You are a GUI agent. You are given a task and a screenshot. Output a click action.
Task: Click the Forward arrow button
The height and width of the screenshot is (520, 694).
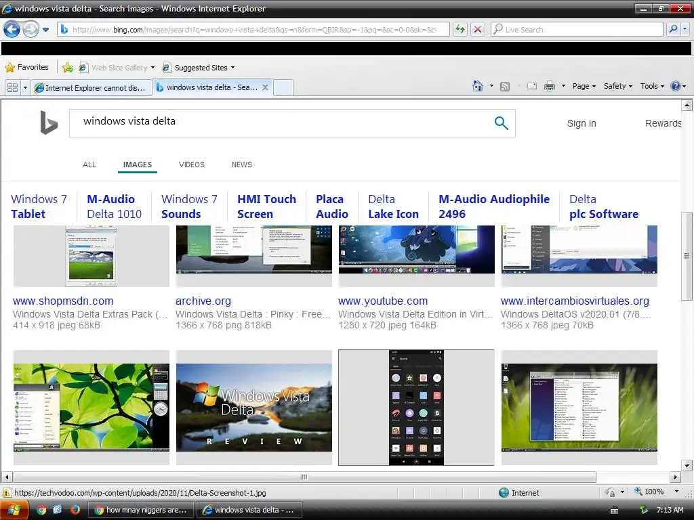[30, 30]
